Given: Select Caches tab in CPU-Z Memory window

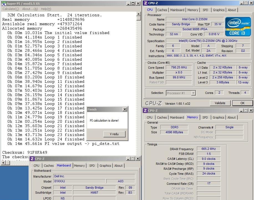Looking at the screenshot, I should [x=162, y=117].
